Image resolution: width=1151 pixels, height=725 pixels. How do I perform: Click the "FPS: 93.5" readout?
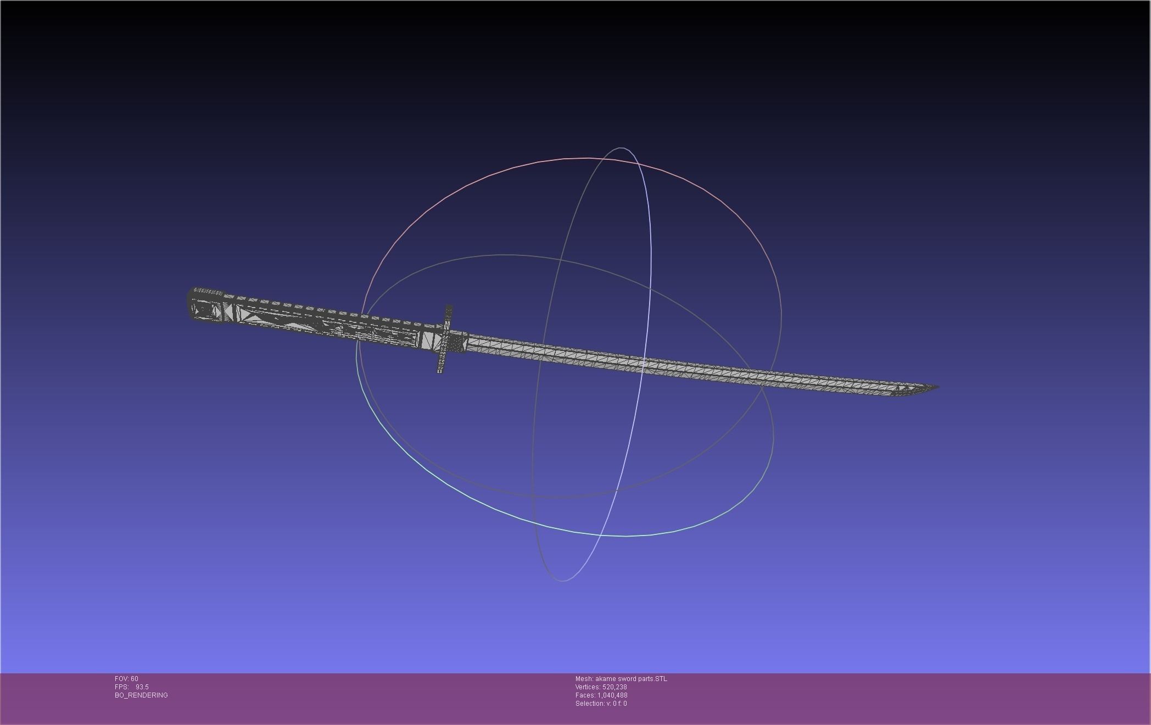pos(132,687)
